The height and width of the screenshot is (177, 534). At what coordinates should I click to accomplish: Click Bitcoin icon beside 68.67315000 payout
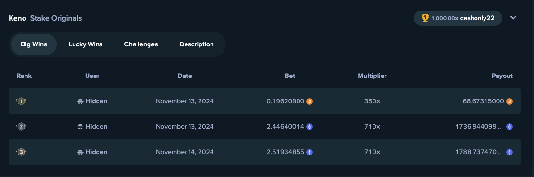click(x=509, y=101)
